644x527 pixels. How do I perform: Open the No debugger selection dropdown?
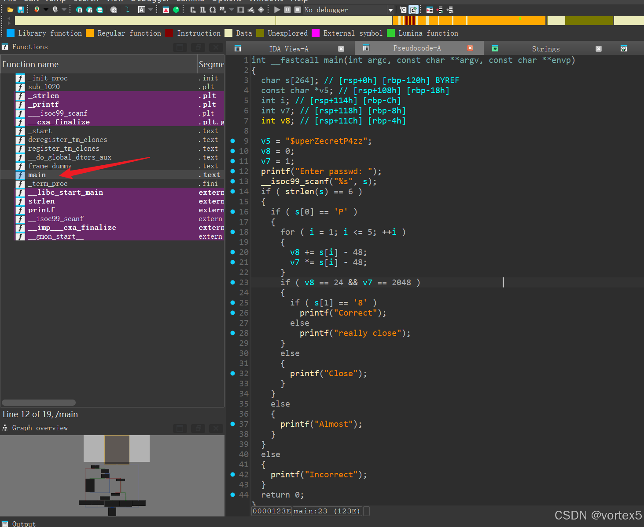pyautogui.click(x=390, y=10)
